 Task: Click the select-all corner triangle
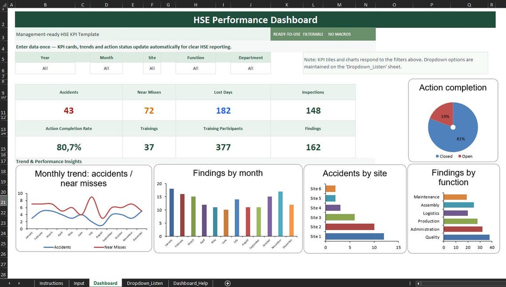click(x=4, y=4)
